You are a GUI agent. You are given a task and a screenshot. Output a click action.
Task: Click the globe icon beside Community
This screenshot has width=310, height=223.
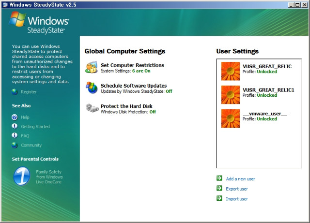(x=15, y=145)
